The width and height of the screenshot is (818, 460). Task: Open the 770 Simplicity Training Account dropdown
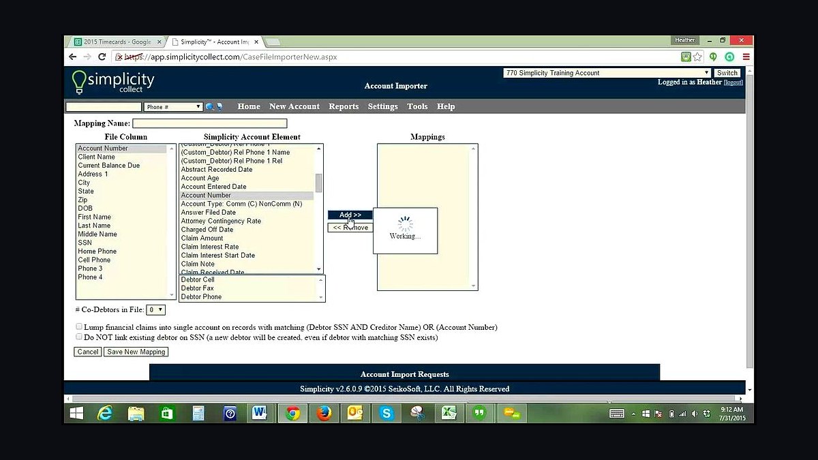(607, 73)
